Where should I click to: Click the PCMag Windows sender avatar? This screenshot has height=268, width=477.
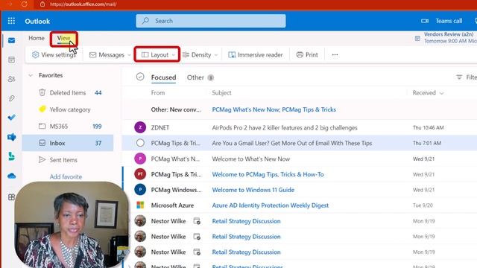click(140, 190)
